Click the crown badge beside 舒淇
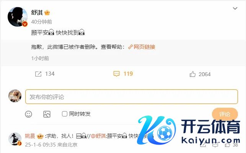The height and width of the screenshot is (153, 246). point(47,13)
